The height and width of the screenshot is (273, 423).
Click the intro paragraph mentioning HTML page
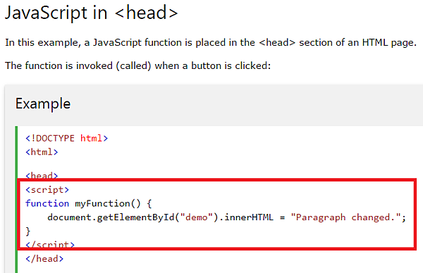click(211, 42)
